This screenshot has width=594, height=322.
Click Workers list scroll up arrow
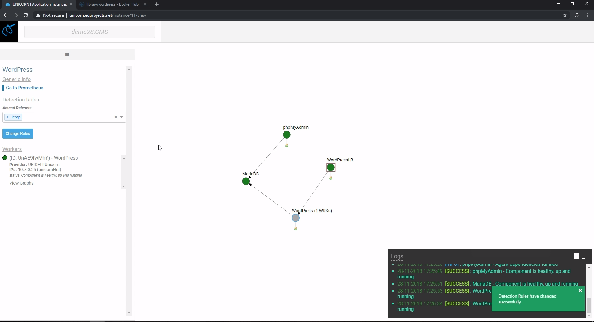coord(124,158)
